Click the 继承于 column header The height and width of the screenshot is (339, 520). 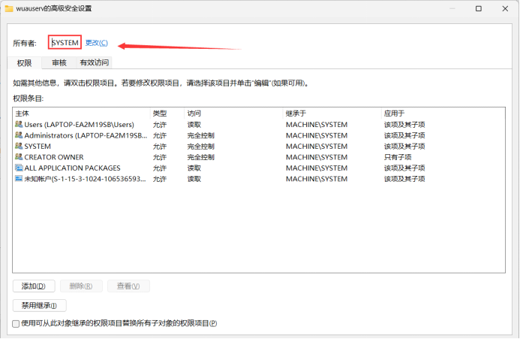pyautogui.click(x=296, y=114)
